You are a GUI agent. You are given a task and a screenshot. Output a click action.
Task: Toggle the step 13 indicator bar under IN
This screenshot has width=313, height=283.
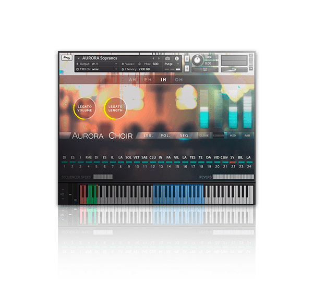pyautogui.click(x=161, y=162)
